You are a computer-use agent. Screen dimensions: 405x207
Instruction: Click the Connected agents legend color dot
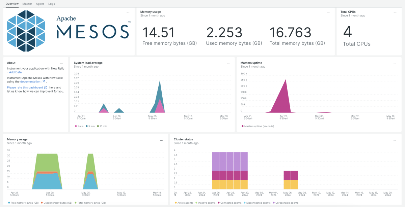pyautogui.click(x=219, y=203)
